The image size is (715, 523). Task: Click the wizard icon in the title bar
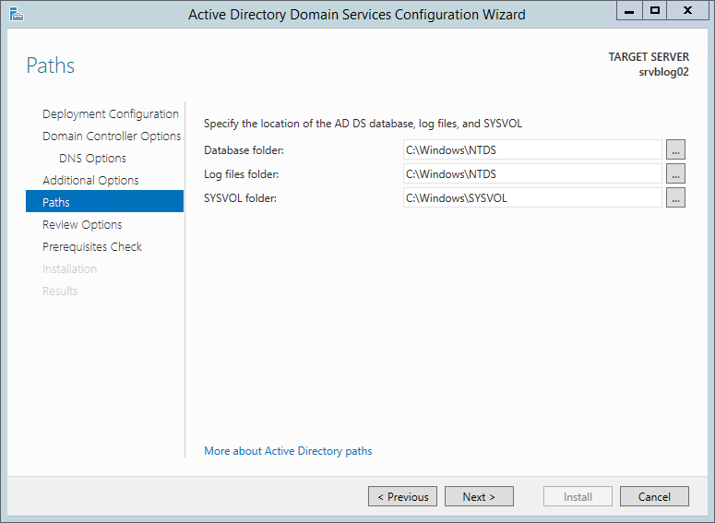pyautogui.click(x=17, y=14)
